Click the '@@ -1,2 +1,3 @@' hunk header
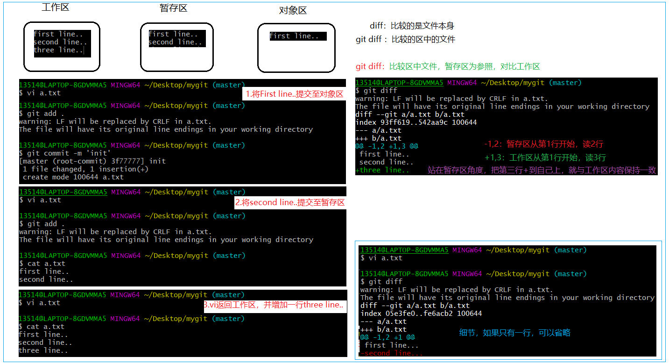The height and width of the screenshot is (364, 669). coord(387,146)
